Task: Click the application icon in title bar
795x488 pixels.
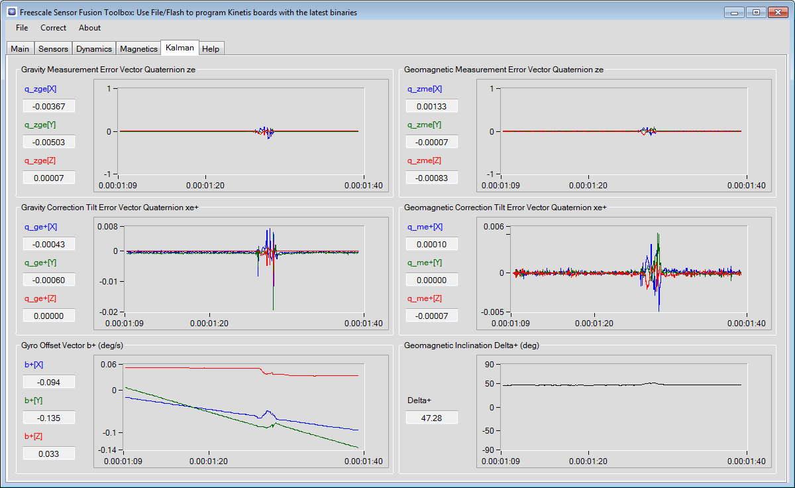Action: pos(11,12)
